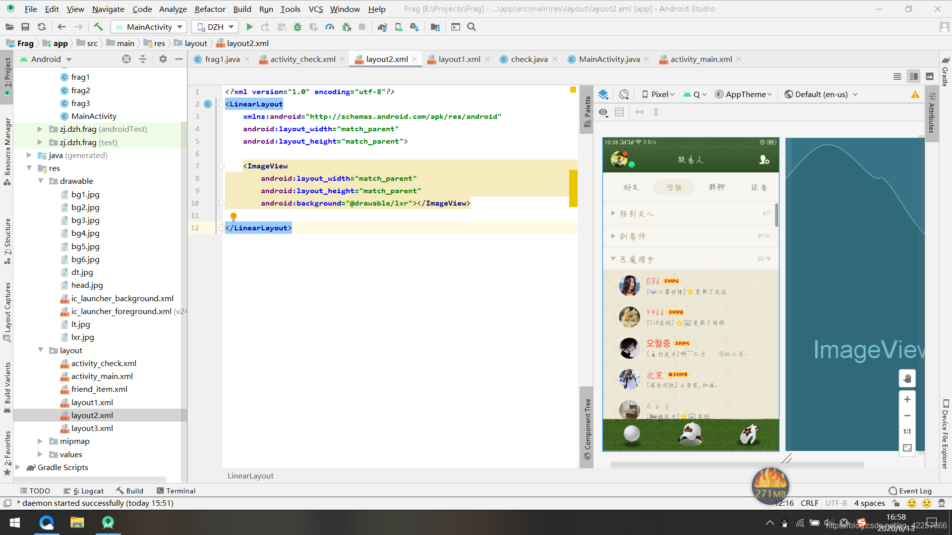Click the zoom in plus button in preview
This screenshot has width=952, height=535.
(907, 399)
